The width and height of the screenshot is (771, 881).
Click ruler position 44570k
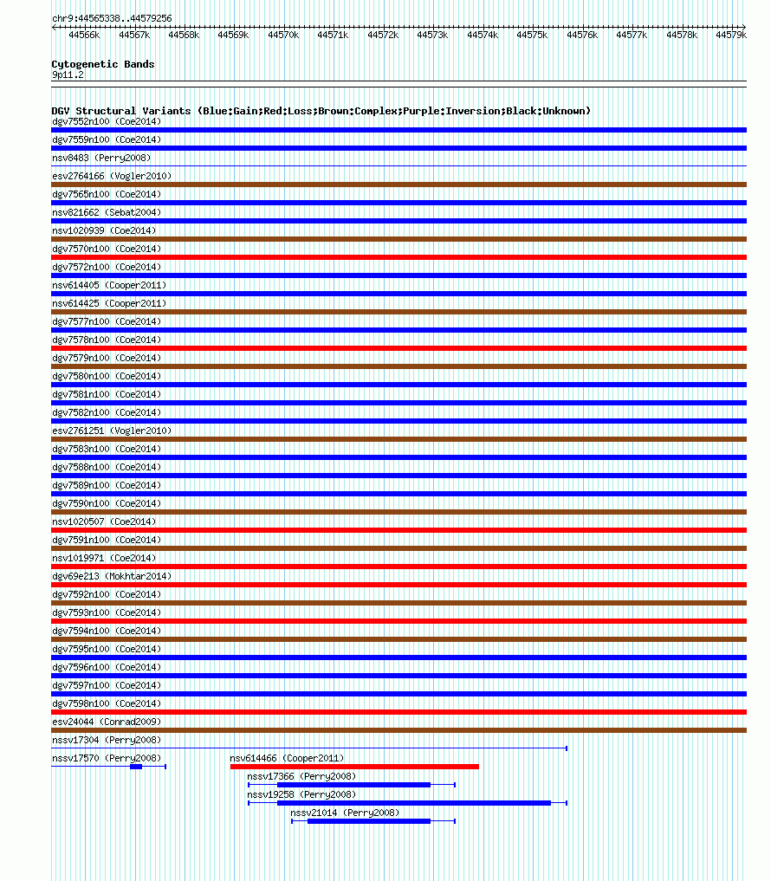(283, 35)
